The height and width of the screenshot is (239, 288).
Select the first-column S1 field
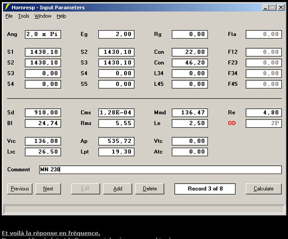point(43,52)
